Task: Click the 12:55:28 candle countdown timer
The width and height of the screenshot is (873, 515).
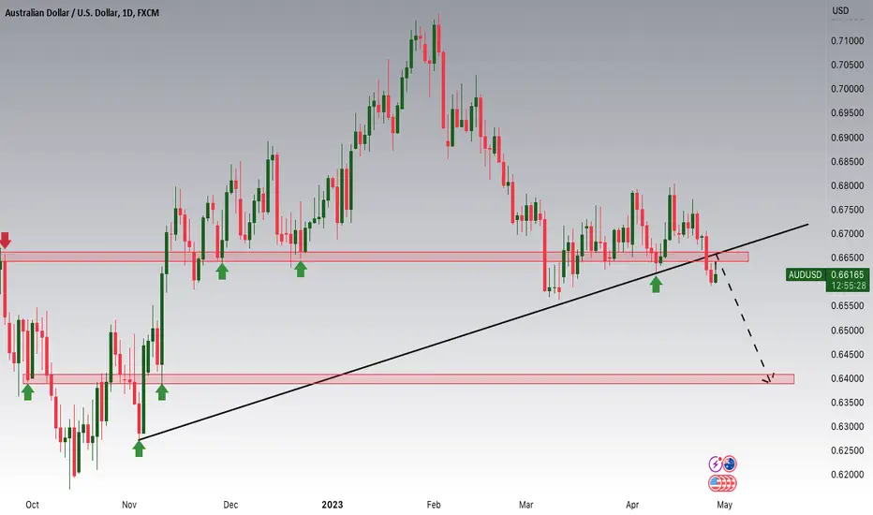Action: point(849,286)
